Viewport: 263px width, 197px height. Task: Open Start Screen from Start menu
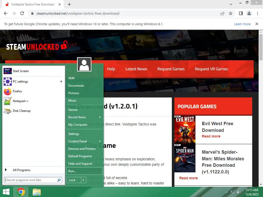coord(33,71)
